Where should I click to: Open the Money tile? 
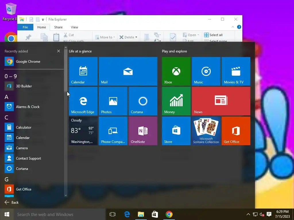point(176,101)
